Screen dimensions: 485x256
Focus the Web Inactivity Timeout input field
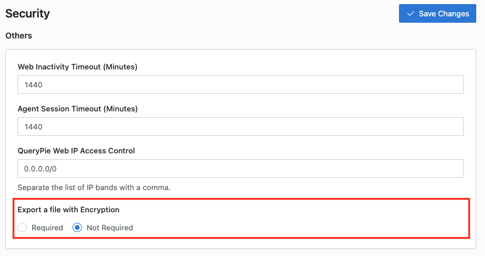point(240,85)
